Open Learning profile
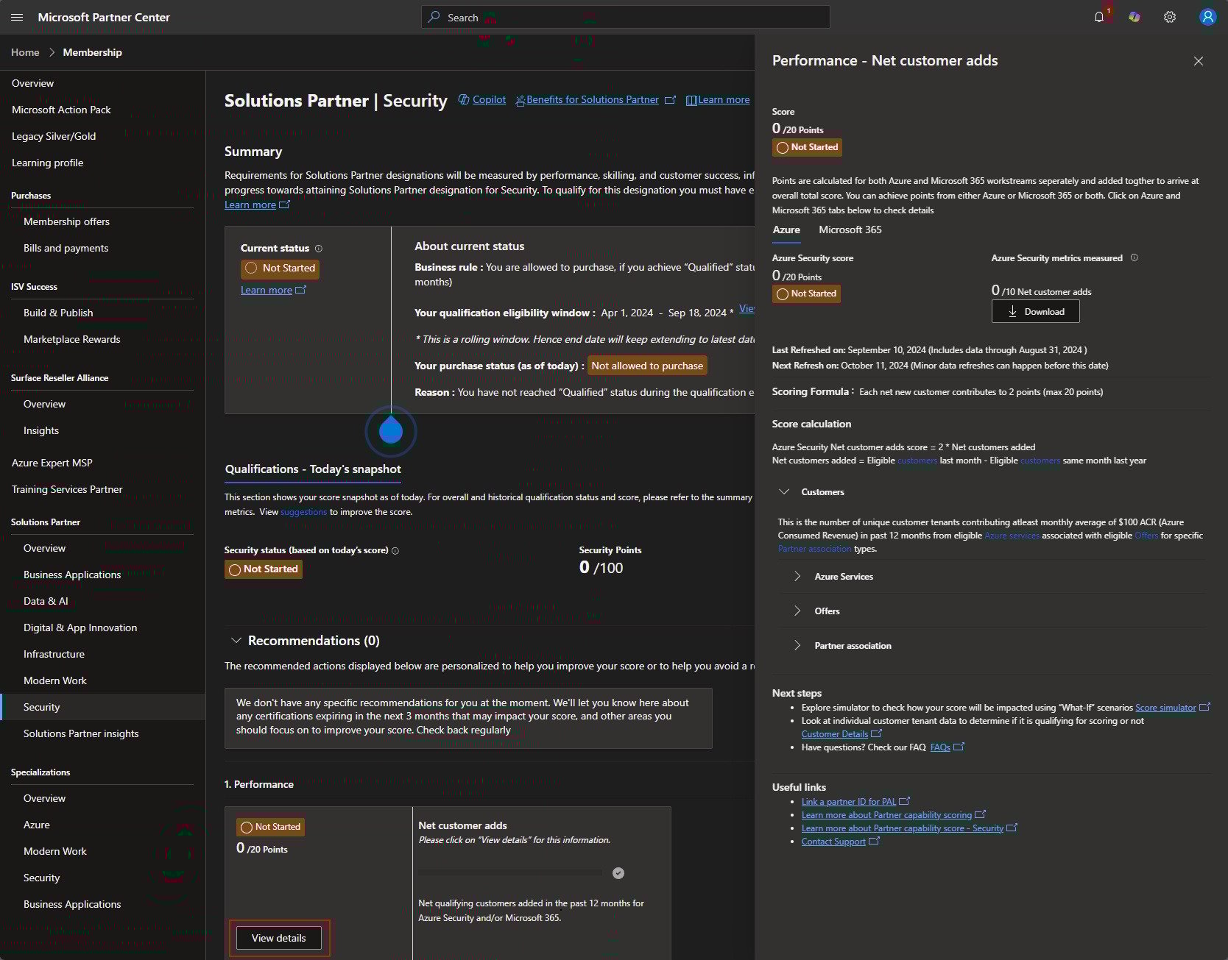Image resolution: width=1228 pixels, height=960 pixels. (x=47, y=163)
